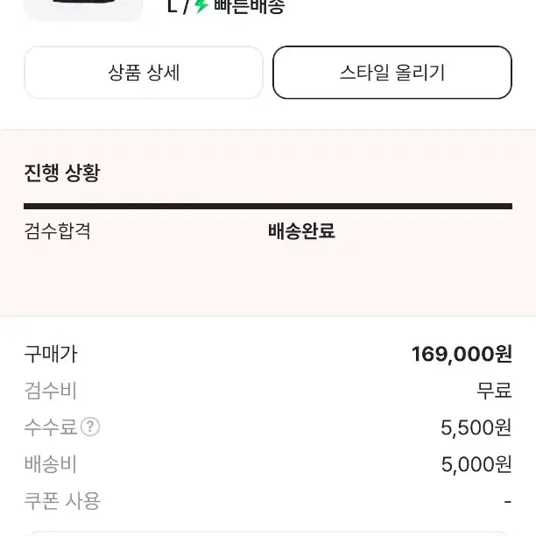Tap the size L option text
536x536 pixels.
click(173, 6)
